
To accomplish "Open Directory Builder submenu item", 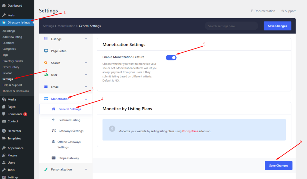I will point(13,61).
